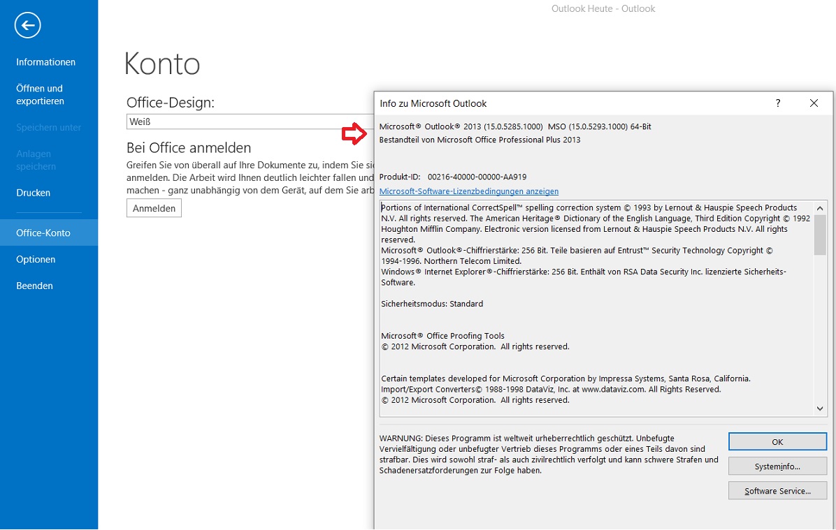Open Optionen from the sidebar

pos(36,259)
